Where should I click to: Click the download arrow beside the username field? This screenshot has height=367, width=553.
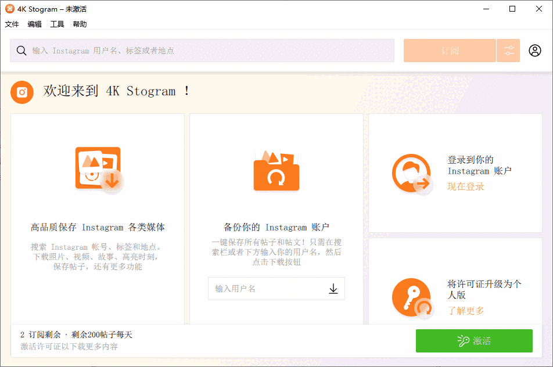pyautogui.click(x=333, y=289)
